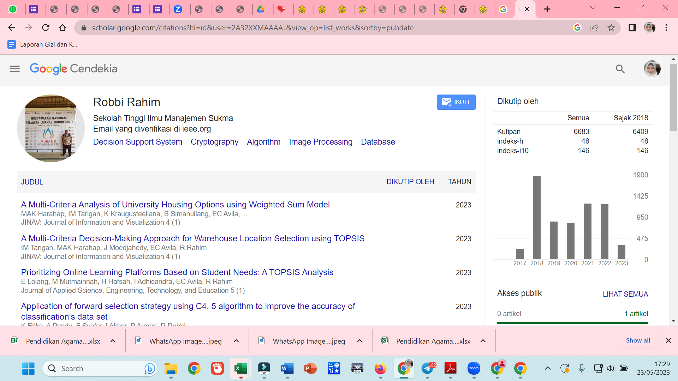Click the indeks-h label
This screenshot has height=381, width=678.
point(510,141)
